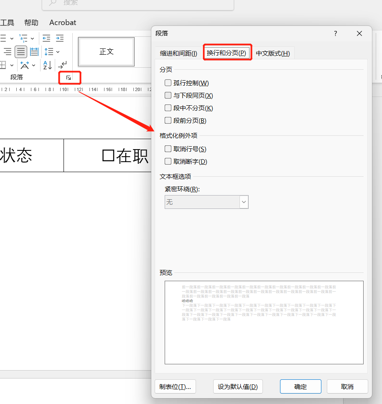Click the A-Z sort icon
Image resolution: width=382 pixels, height=404 pixels.
click(x=48, y=65)
